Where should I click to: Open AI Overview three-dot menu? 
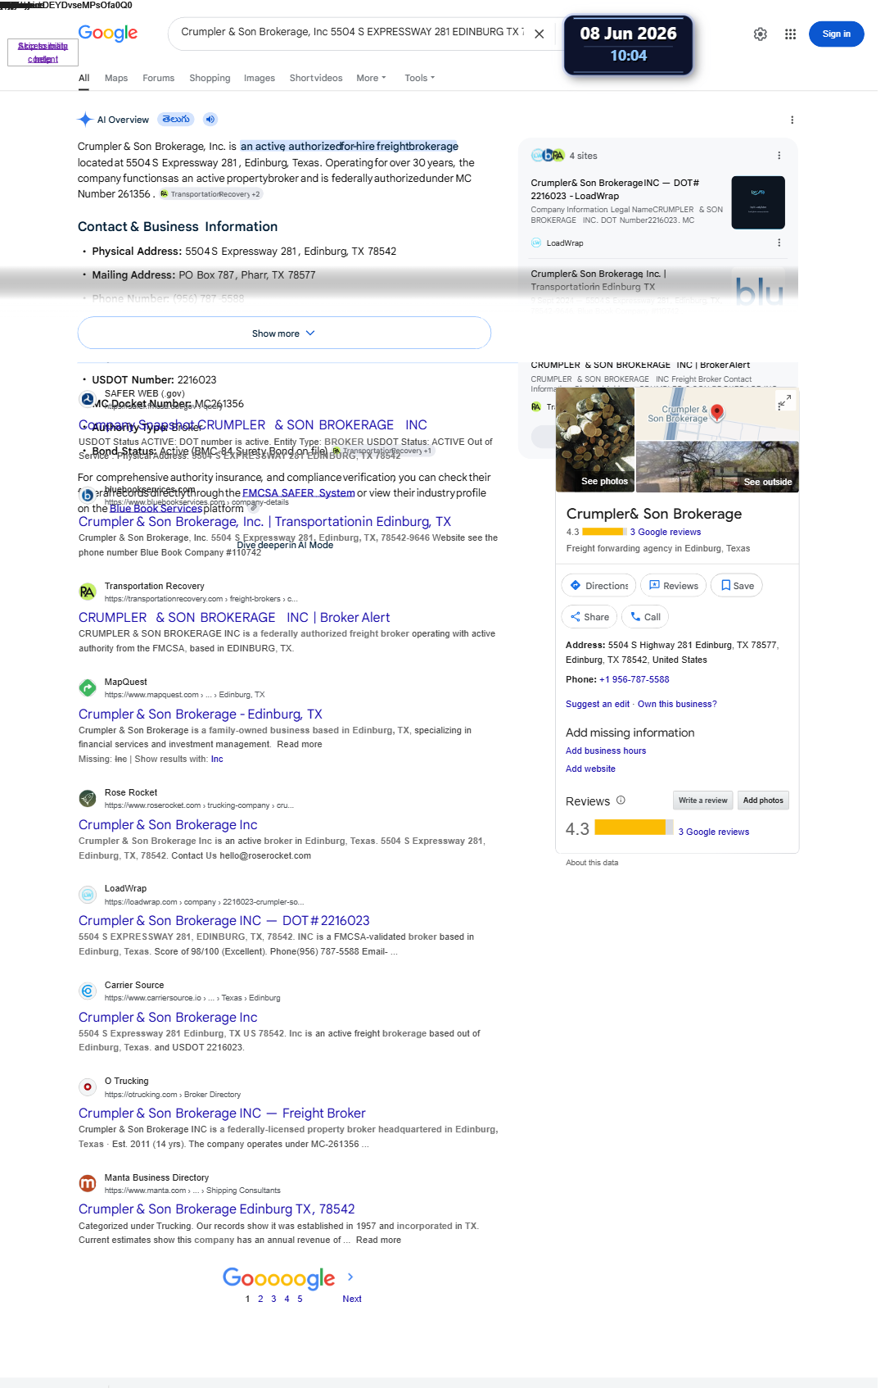coord(792,120)
